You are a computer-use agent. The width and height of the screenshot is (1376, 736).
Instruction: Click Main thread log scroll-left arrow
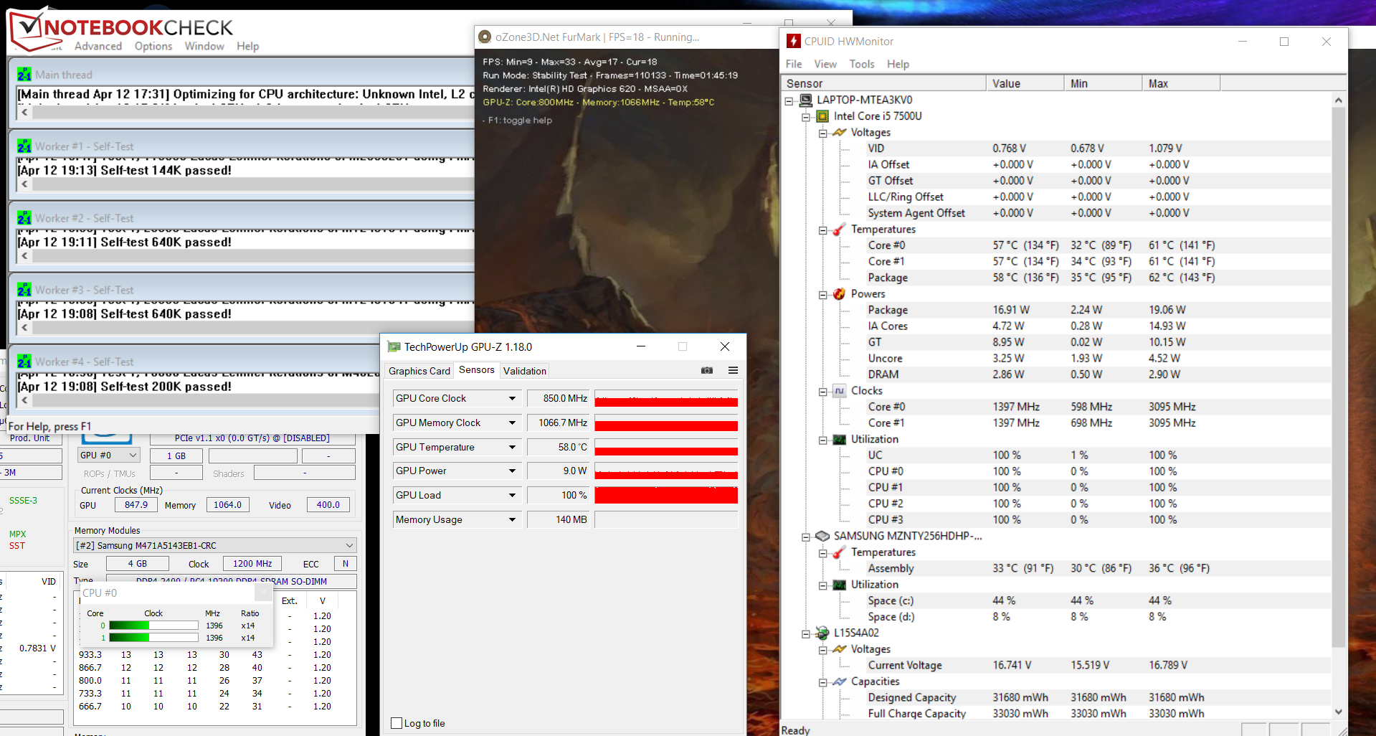pos(24,113)
